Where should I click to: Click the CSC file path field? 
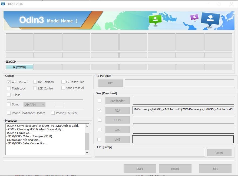click(x=184, y=129)
